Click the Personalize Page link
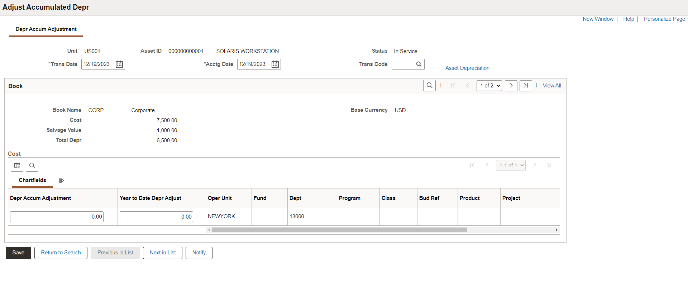Screen dimensions: 688x297 [664, 19]
